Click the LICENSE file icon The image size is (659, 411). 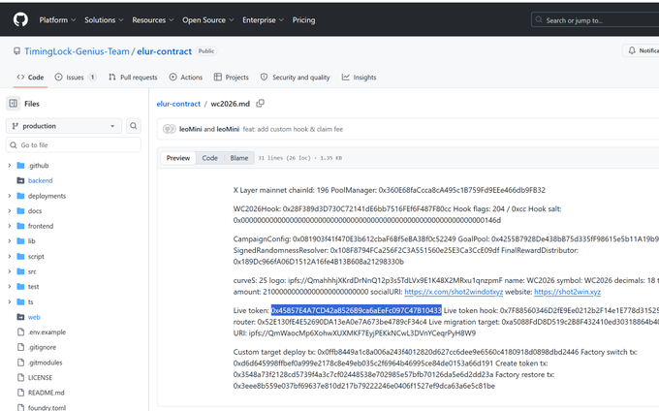pyautogui.click(x=20, y=378)
